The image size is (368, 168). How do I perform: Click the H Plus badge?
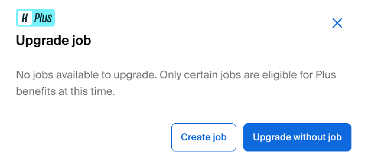(x=35, y=18)
